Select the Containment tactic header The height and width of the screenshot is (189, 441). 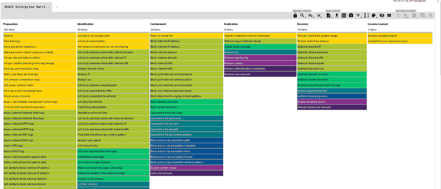point(158,24)
